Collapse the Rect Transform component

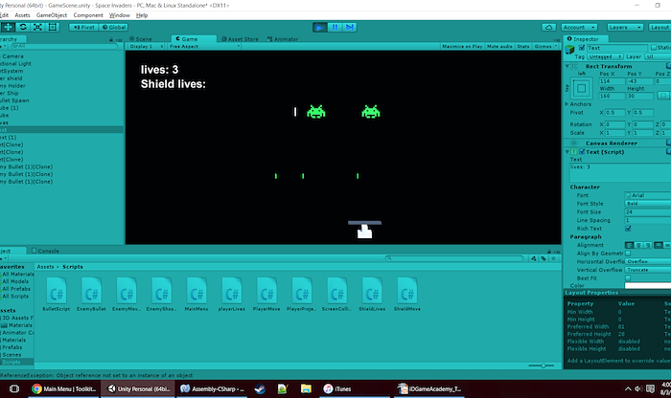(567, 66)
